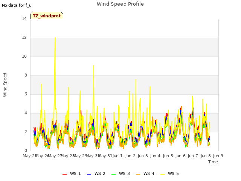Image resolution: width=241 pixels, height=181 pixels.
Task: Click the 0 y-axis tick label
Action: click(26, 151)
